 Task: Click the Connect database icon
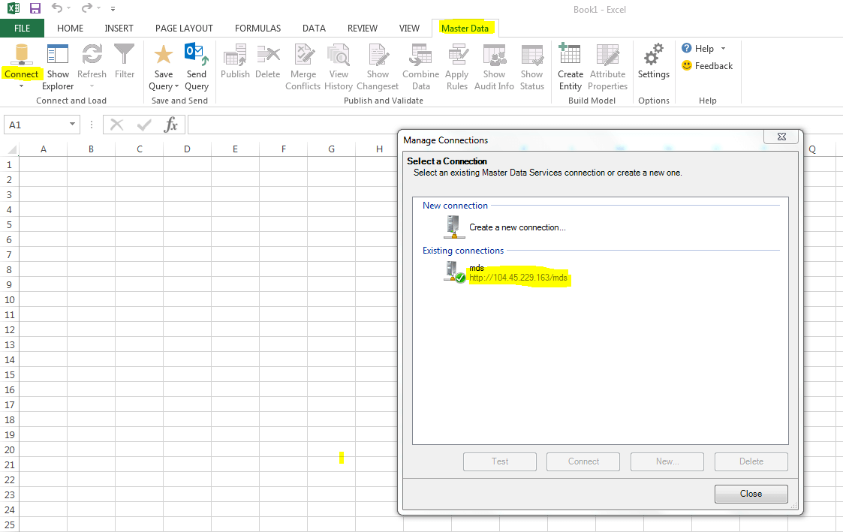(x=22, y=54)
